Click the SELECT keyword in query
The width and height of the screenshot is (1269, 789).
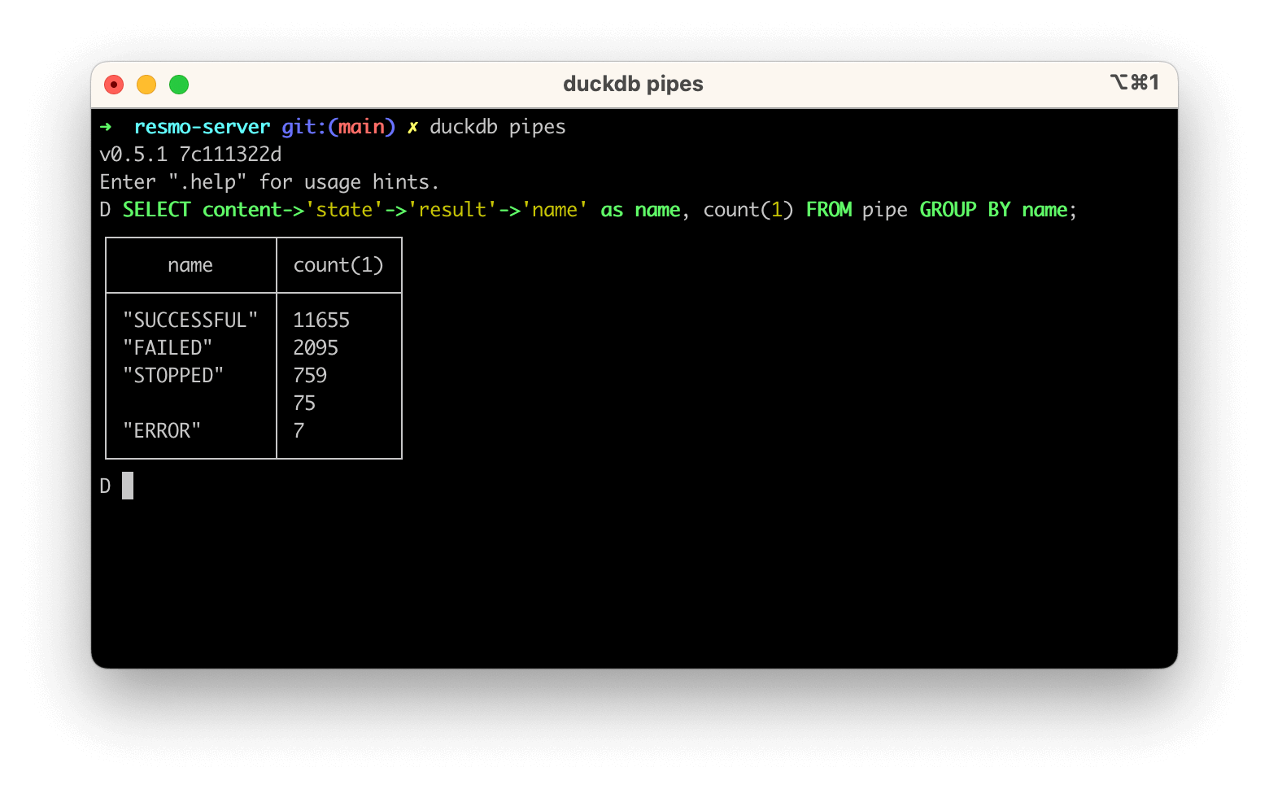click(x=156, y=210)
